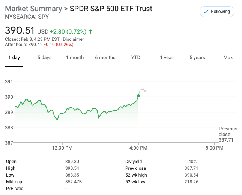Show the 6 months chart
The width and height of the screenshot is (242, 195).
click(105, 58)
